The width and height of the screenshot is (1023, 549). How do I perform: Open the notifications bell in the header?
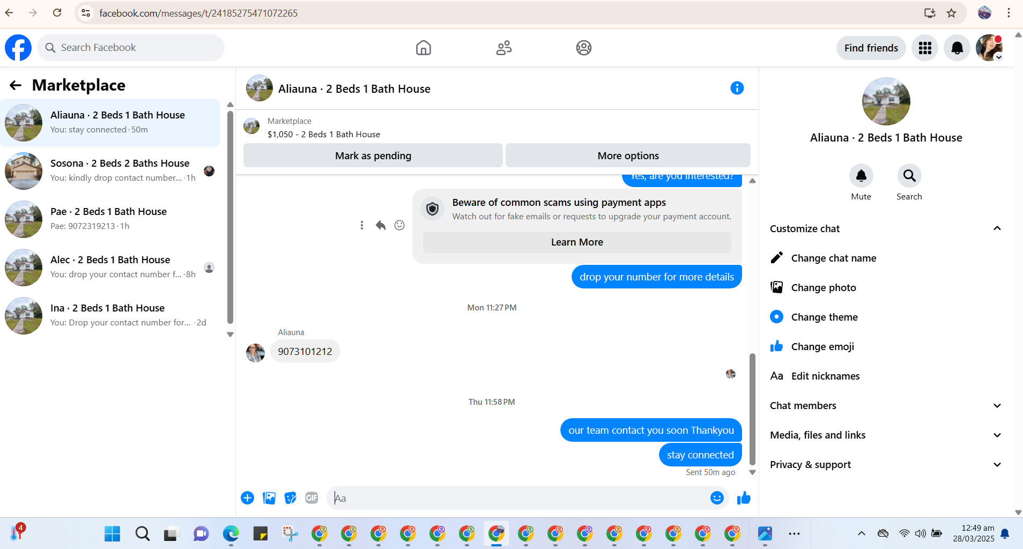[x=957, y=48]
